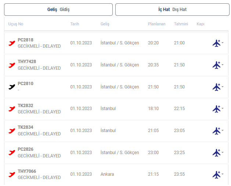The image size is (231, 186).
Task: Click the Tahmini column header
Action: [x=181, y=24]
